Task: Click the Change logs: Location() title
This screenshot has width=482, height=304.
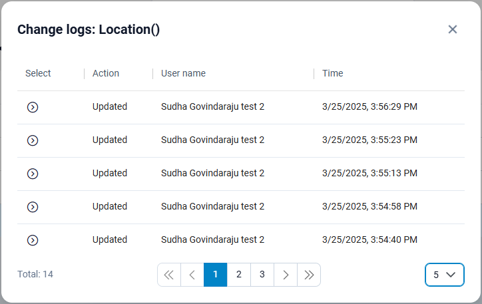Action: click(89, 29)
